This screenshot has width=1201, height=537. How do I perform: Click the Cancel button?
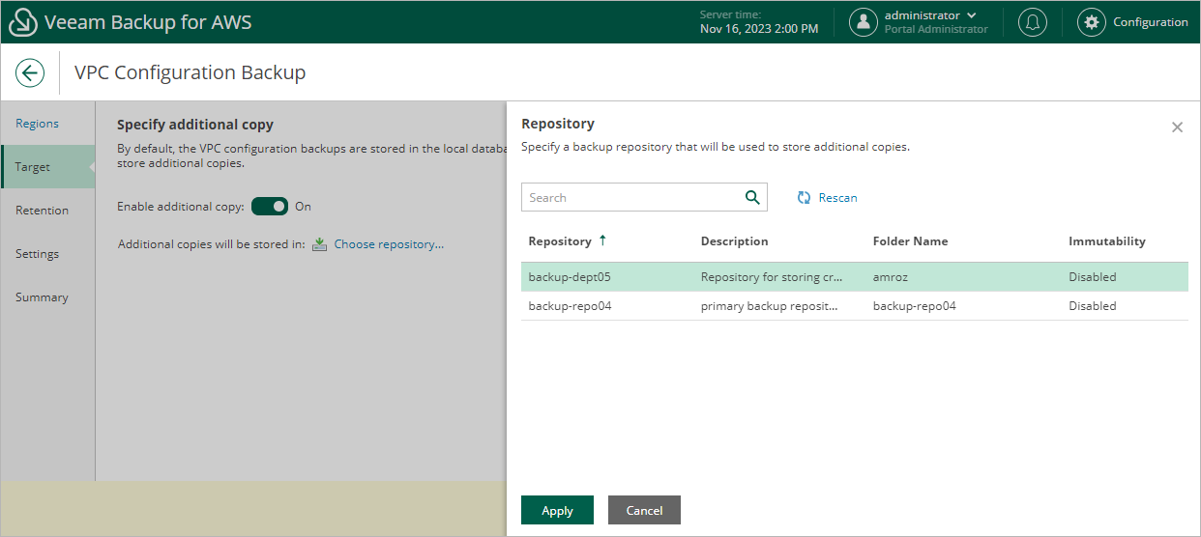pyautogui.click(x=644, y=510)
